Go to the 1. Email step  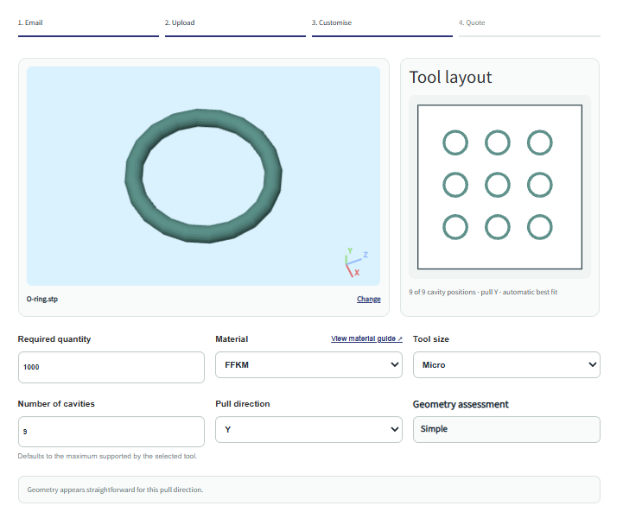pos(88,26)
